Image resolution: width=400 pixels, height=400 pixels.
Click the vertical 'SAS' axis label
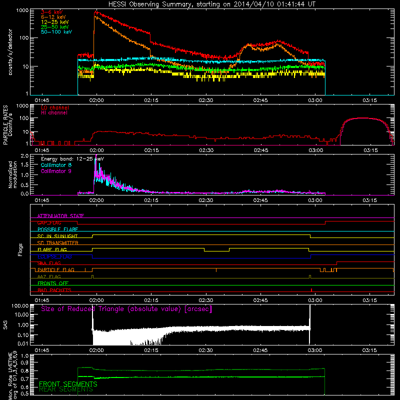(x=5, y=324)
